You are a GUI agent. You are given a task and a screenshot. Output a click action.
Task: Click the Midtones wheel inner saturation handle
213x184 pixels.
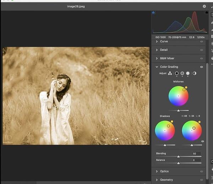[x=184, y=90]
